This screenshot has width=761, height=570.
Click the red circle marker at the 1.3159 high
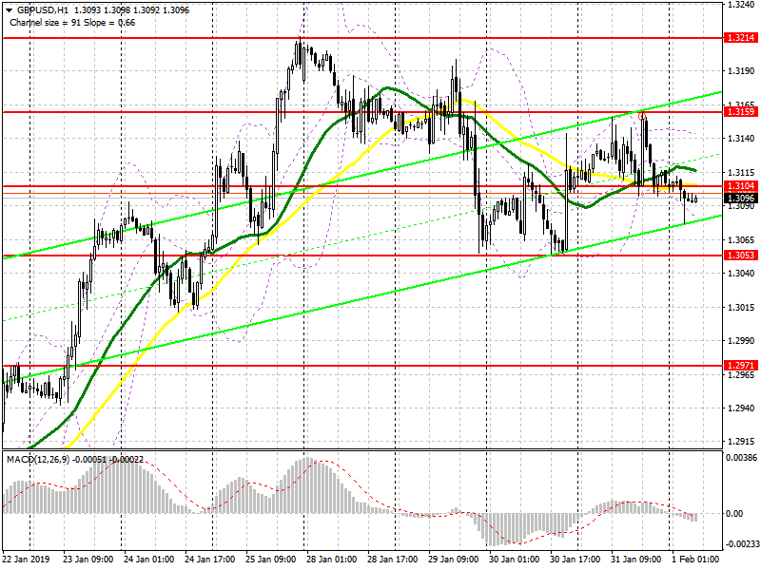[641, 116]
